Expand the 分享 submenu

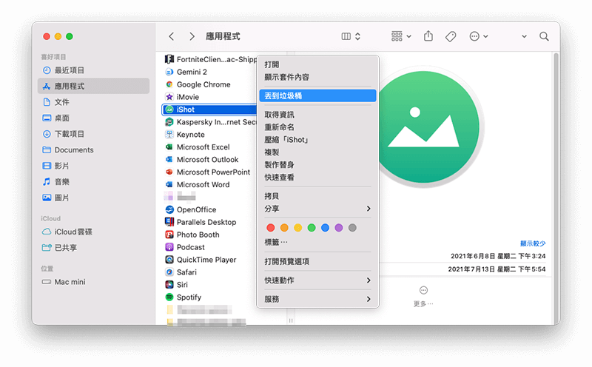317,209
